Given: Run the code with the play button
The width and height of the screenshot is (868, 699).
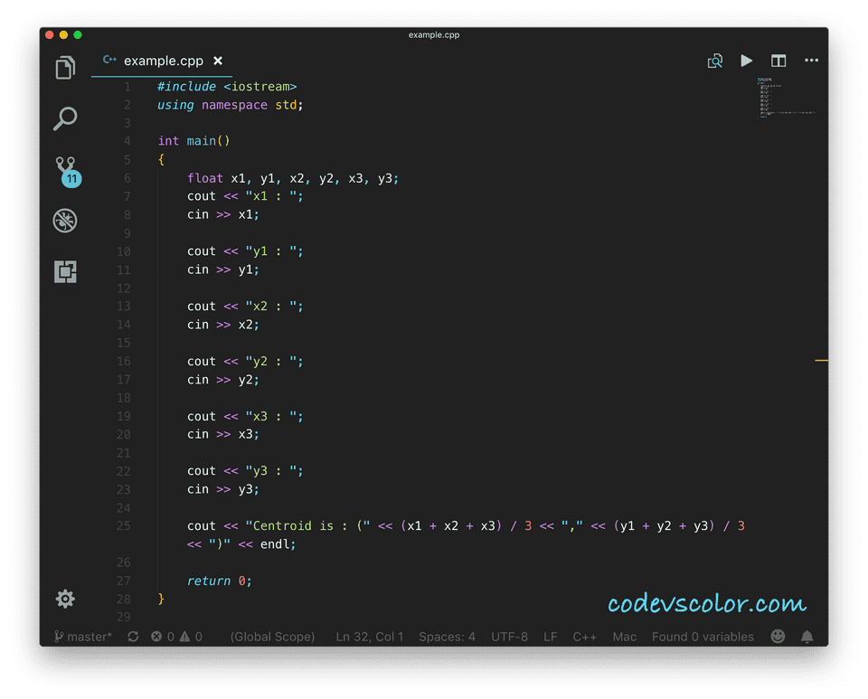Looking at the screenshot, I should click(746, 61).
